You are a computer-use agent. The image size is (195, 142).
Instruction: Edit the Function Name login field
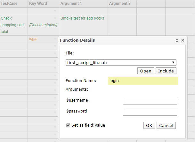tap(143, 81)
